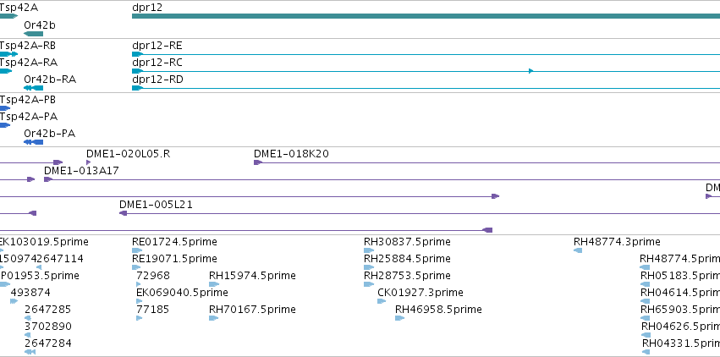Click the CK01927.3prime EST label
The width and height of the screenshot is (720, 357).
coord(420,293)
